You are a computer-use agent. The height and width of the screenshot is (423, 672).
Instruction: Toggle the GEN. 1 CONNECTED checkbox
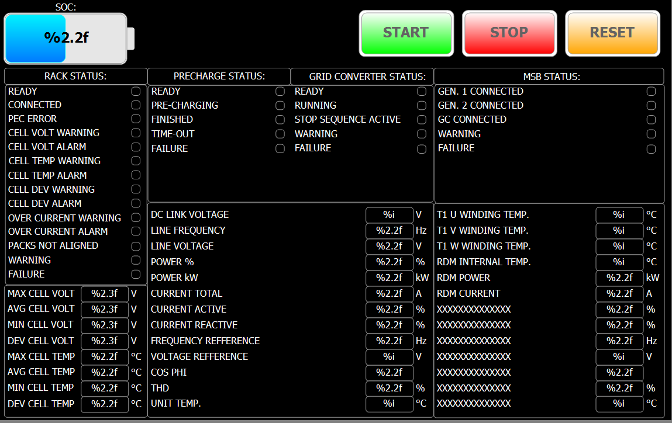pyautogui.click(x=651, y=92)
